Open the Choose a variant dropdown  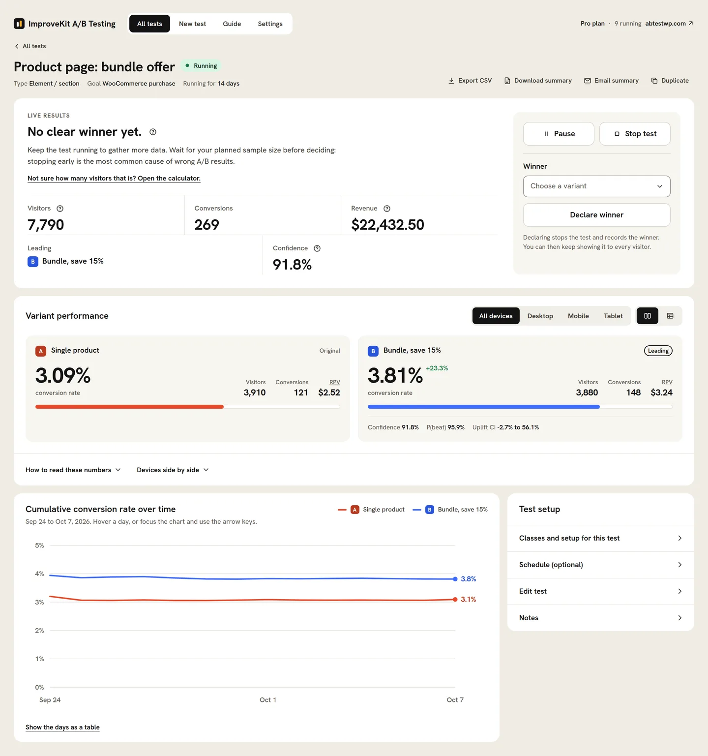click(597, 186)
